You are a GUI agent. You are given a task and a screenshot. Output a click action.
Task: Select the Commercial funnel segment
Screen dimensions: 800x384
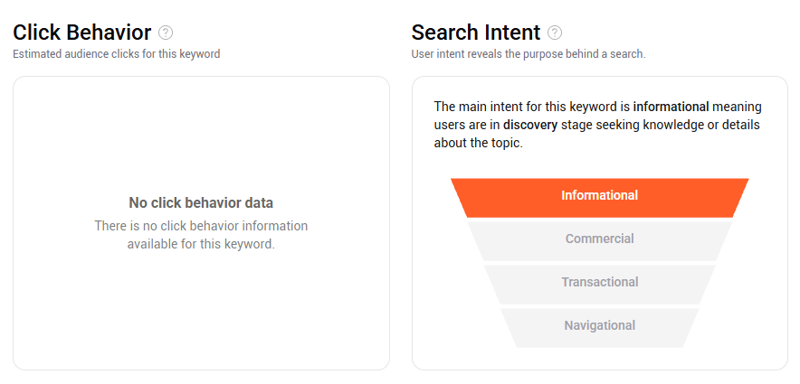pyautogui.click(x=599, y=241)
